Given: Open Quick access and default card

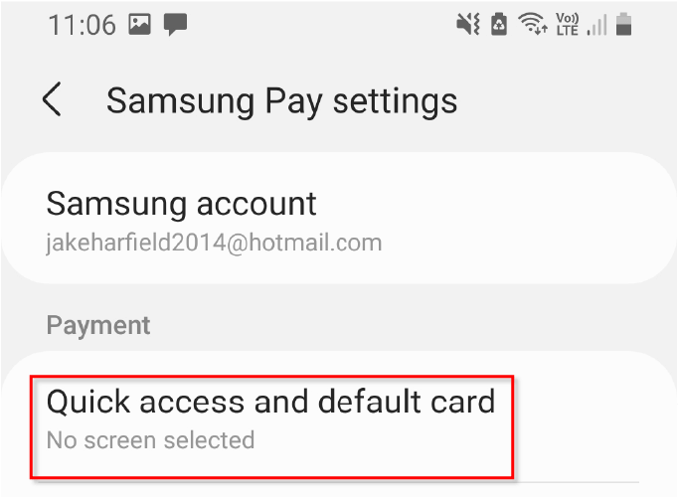Looking at the screenshot, I should [272, 427].
